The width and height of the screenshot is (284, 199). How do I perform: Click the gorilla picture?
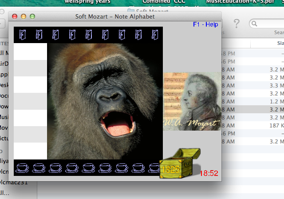pos(105,101)
